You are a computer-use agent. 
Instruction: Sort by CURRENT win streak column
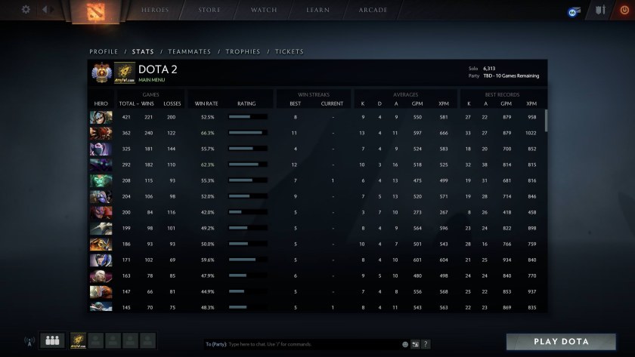coord(332,103)
